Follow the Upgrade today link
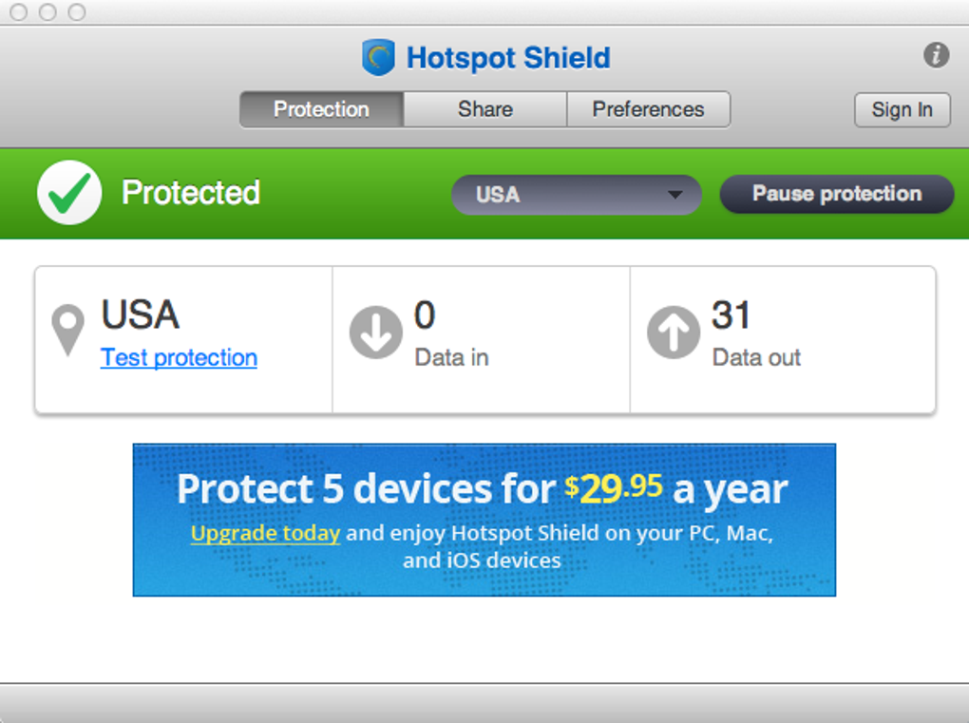Screen dimensions: 969x723 pyautogui.click(x=265, y=533)
